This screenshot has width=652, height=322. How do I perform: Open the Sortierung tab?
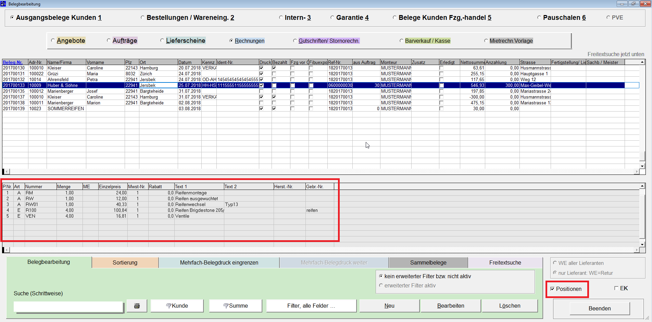pos(125,262)
